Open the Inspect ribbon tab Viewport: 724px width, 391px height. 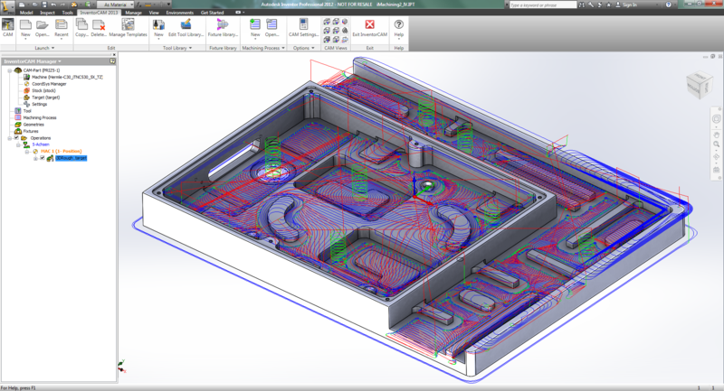pyautogui.click(x=47, y=13)
